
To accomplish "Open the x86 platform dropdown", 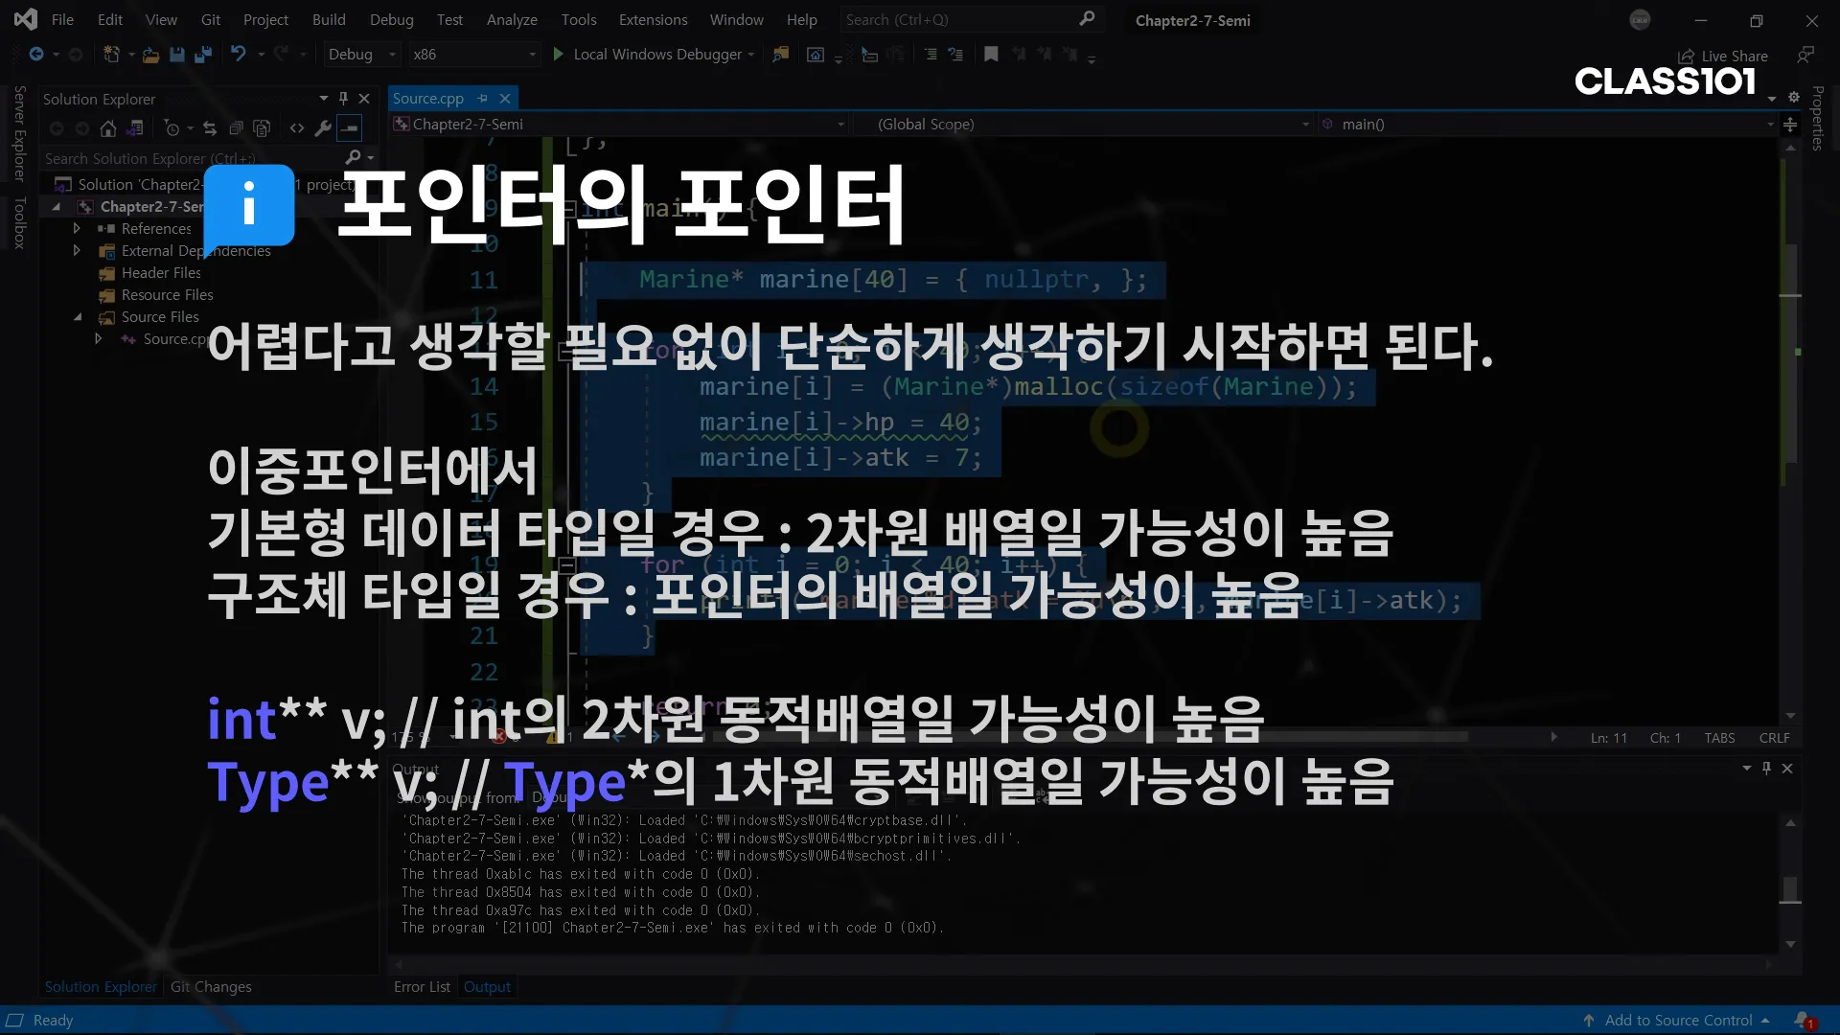I will coord(474,55).
